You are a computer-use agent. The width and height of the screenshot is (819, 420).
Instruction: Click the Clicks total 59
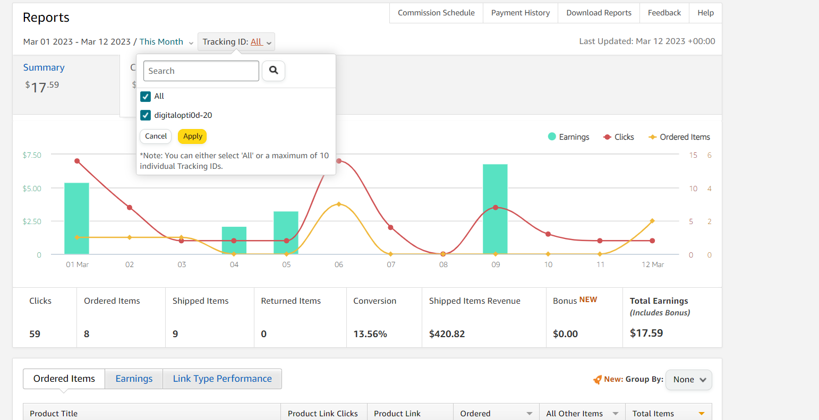[35, 334]
